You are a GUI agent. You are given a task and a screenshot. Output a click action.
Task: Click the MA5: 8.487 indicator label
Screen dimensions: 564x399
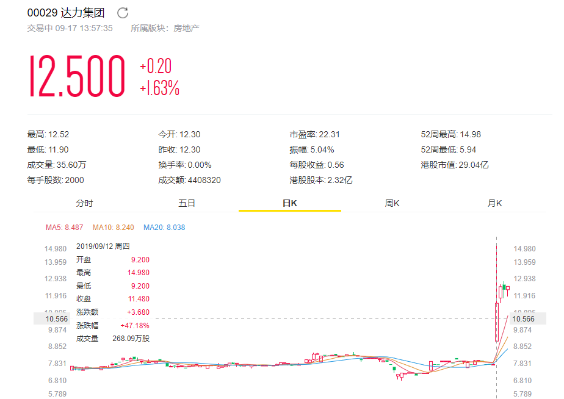pos(64,228)
